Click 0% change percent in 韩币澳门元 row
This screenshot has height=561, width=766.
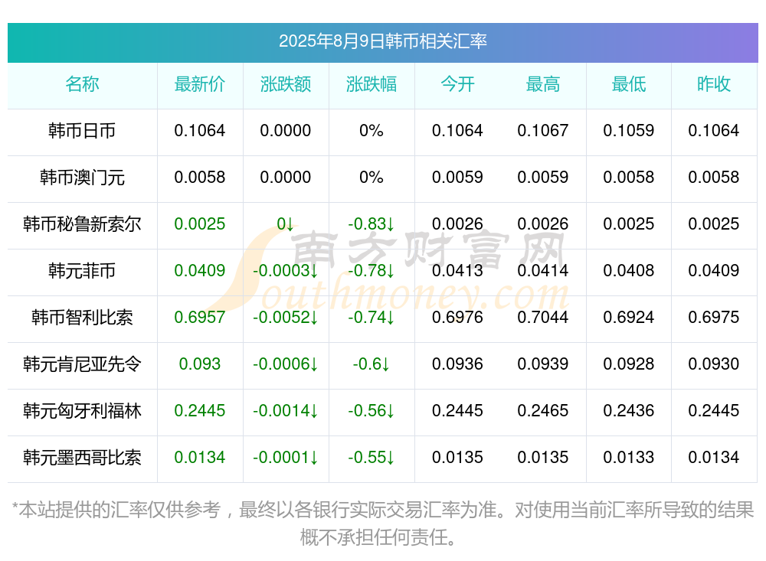click(x=372, y=178)
